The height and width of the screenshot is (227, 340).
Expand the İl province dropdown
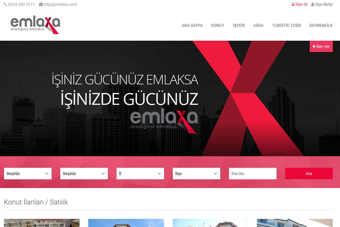tap(140, 174)
